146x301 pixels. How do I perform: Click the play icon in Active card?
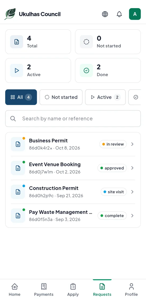click(17, 70)
